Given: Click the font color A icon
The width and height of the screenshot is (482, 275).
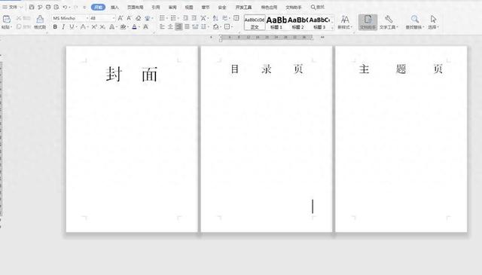Looking at the screenshot, I should 134,27.
